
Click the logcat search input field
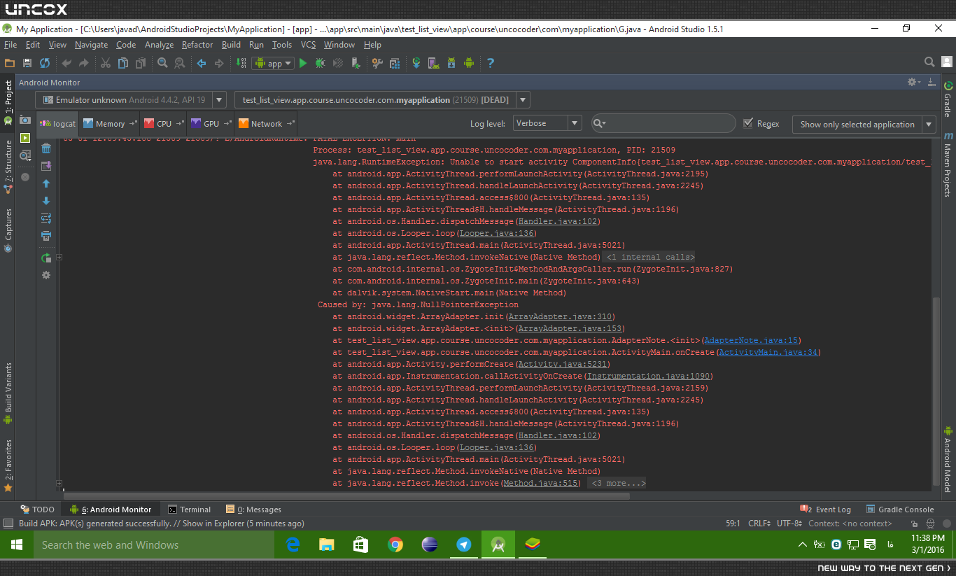[x=663, y=123]
